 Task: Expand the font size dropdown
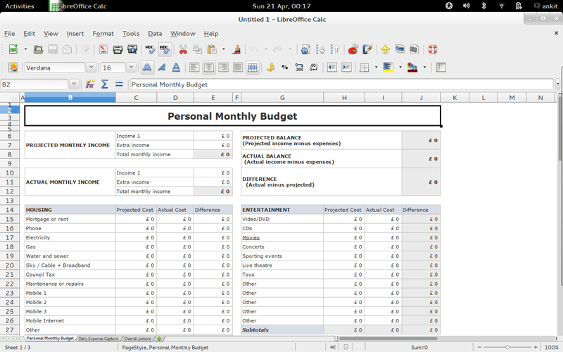(x=131, y=68)
